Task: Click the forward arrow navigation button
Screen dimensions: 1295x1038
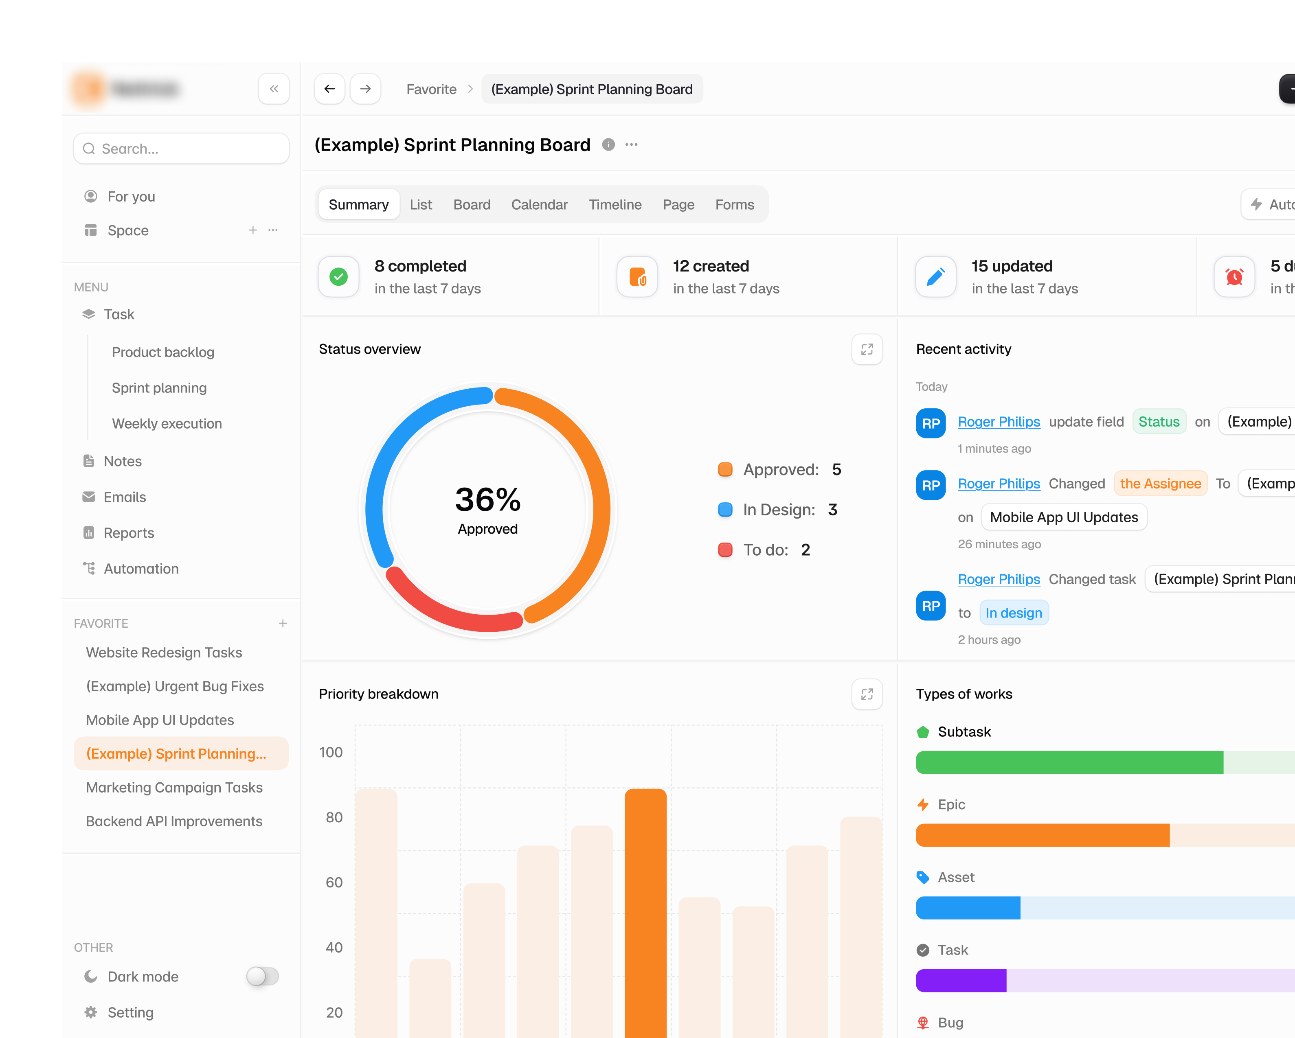Action: pos(365,89)
